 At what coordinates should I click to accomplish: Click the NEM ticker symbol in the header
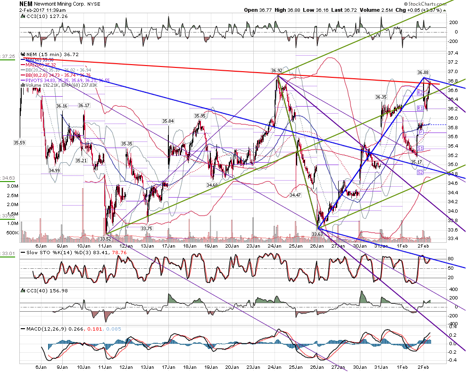click(x=26, y=4)
